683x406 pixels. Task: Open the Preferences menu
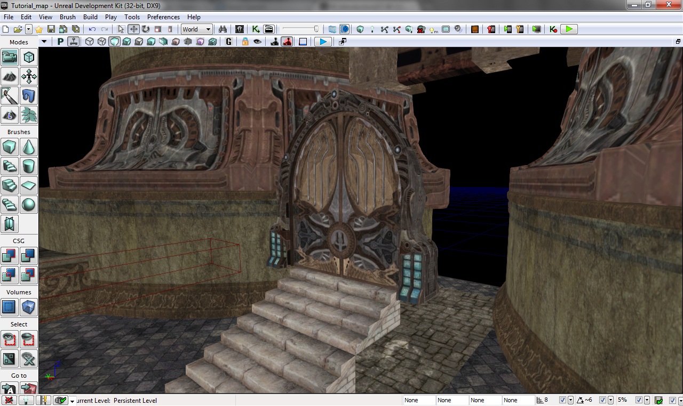tap(163, 17)
